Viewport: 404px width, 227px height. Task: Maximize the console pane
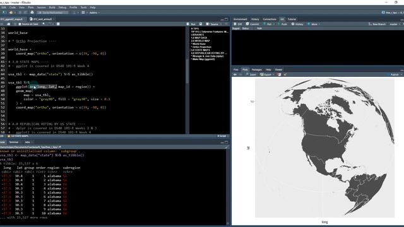tap(226, 142)
